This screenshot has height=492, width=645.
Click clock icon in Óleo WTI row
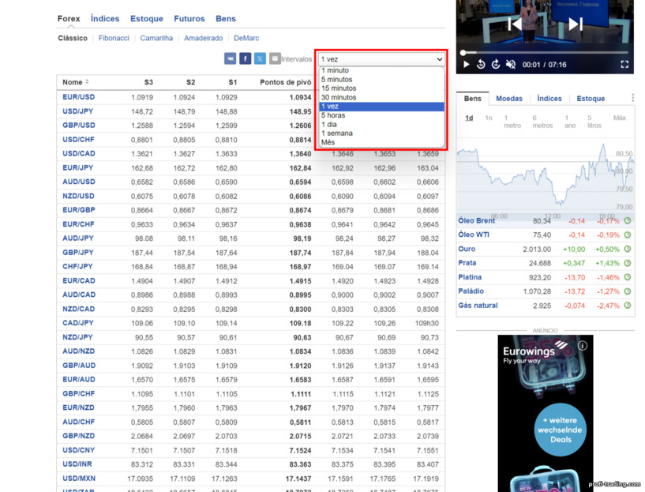pyautogui.click(x=628, y=235)
